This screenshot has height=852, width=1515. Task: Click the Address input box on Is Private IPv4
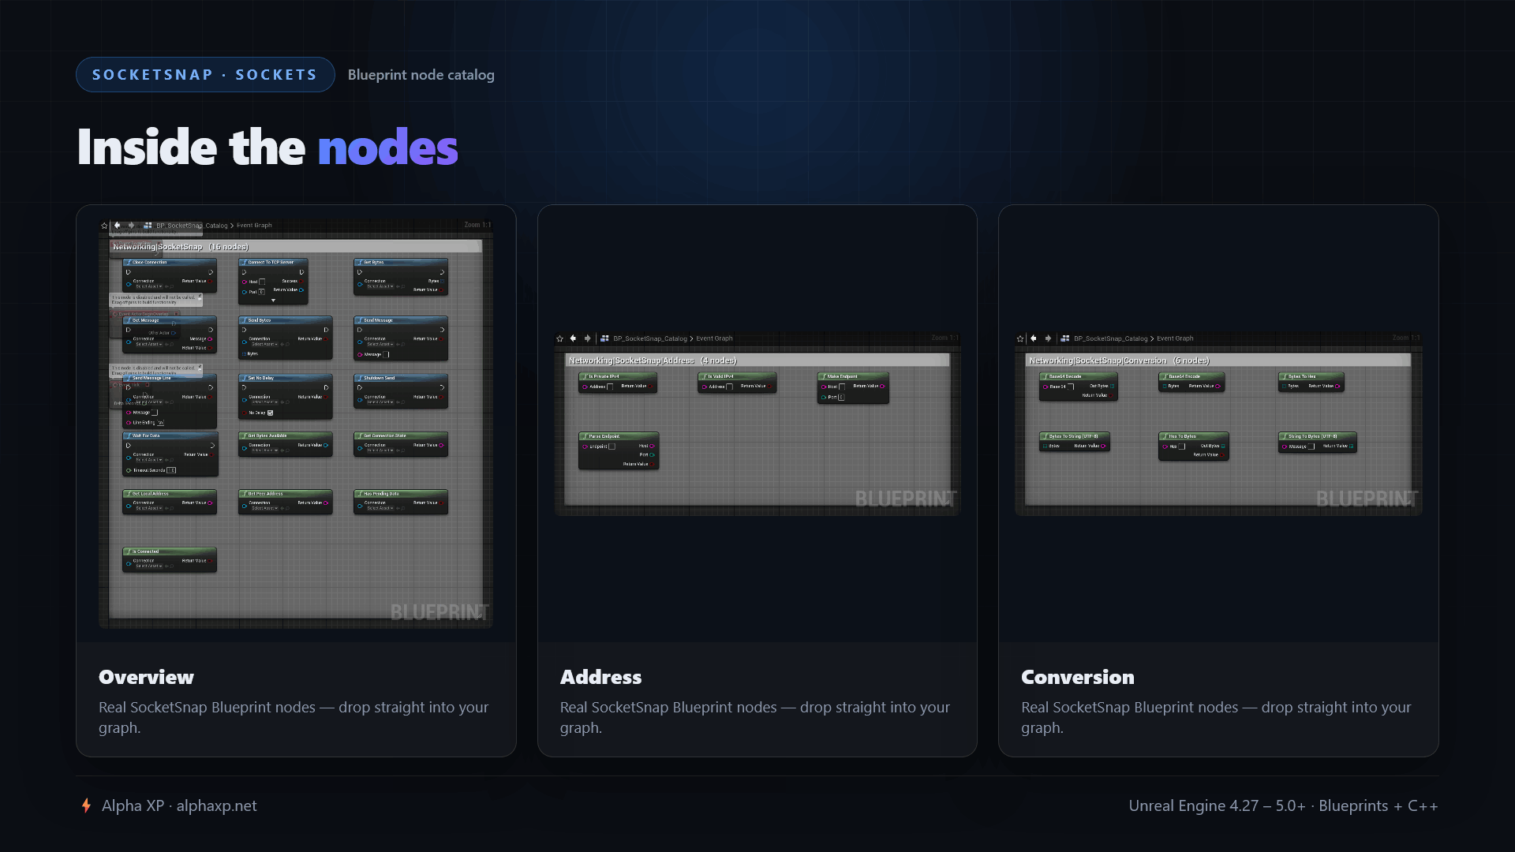click(610, 387)
